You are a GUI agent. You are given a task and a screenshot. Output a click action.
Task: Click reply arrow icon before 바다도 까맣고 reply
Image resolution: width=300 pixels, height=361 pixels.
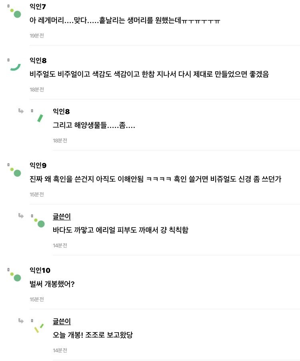[21, 216]
